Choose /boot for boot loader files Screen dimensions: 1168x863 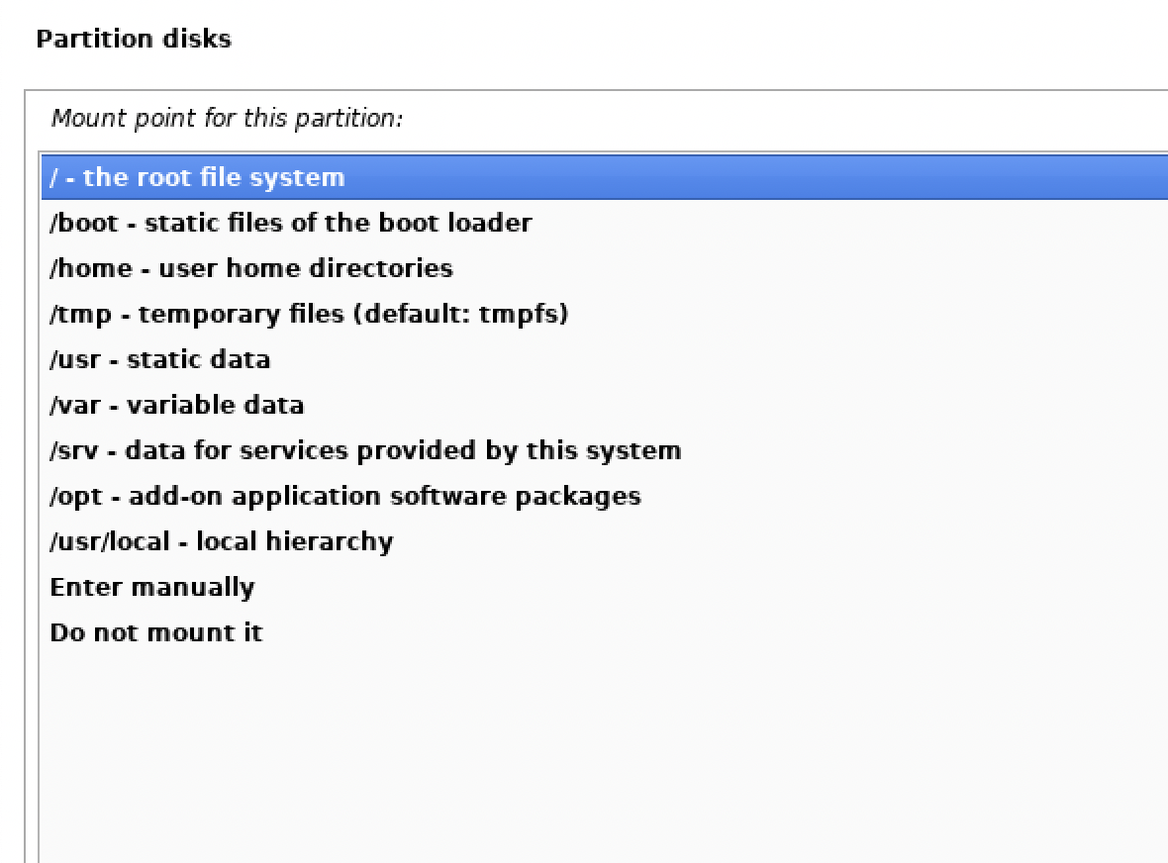[x=290, y=224]
